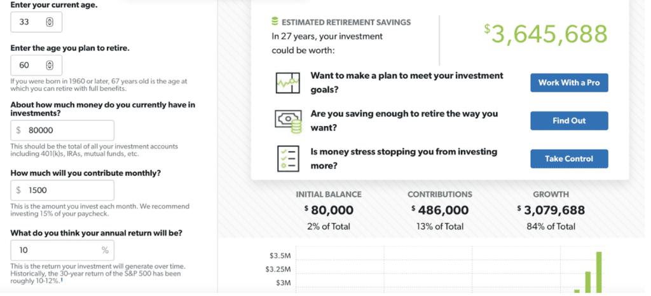Click the current investments field showing 80000
Screen dimensions: 651x296
[62, 130]
